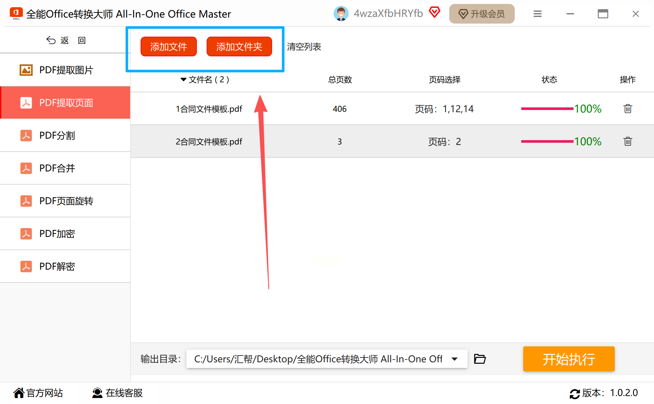Delete 2合同文件模板.pdf with trash icon
This screenshot has height=404, width=654.
[628, 141]
